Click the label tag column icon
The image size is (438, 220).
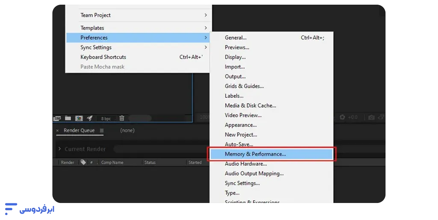pos(83,162)
